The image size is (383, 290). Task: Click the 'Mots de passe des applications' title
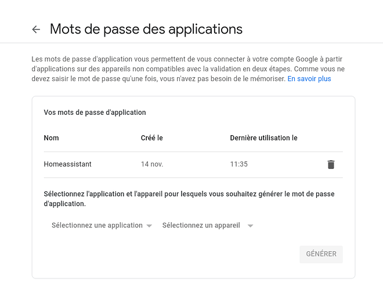click(146, 30)
